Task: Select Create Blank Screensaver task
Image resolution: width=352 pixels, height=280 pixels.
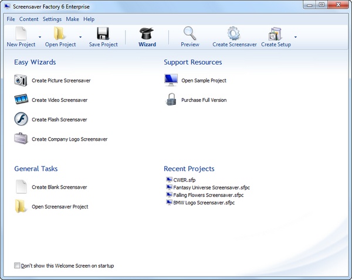Action: coord(59,187)
